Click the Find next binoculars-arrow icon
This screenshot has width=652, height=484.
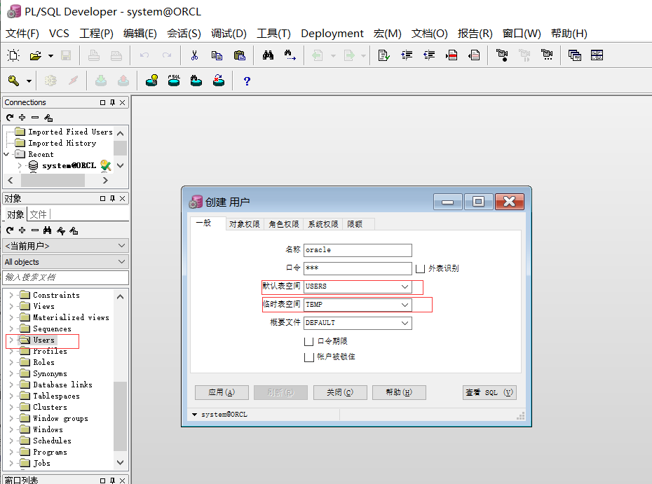(290, 55)
